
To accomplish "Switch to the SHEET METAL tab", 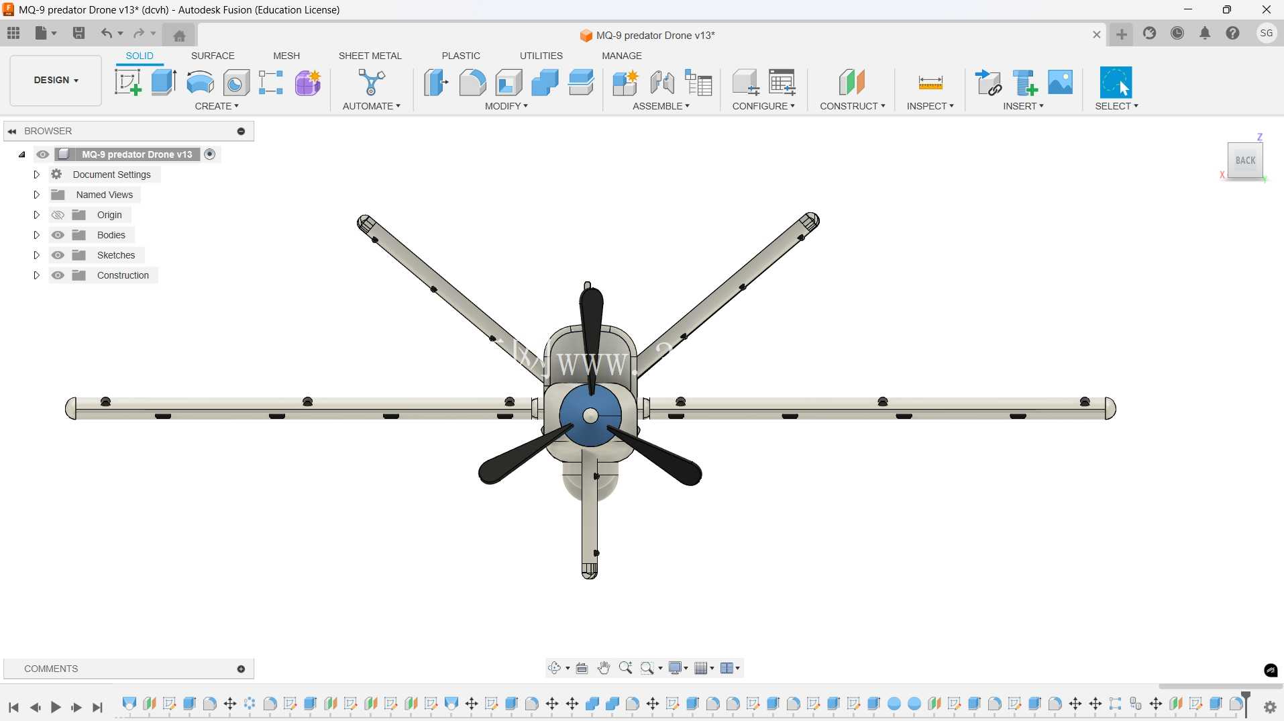I will 370,56.
